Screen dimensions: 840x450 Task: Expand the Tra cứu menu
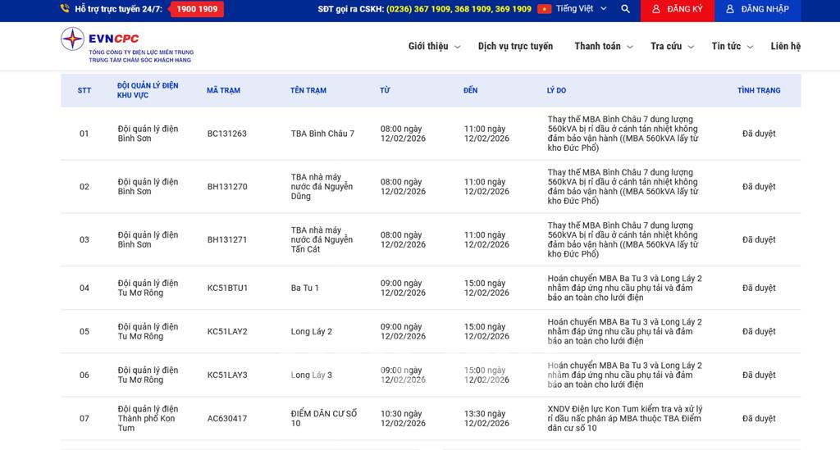pos(672,47)
